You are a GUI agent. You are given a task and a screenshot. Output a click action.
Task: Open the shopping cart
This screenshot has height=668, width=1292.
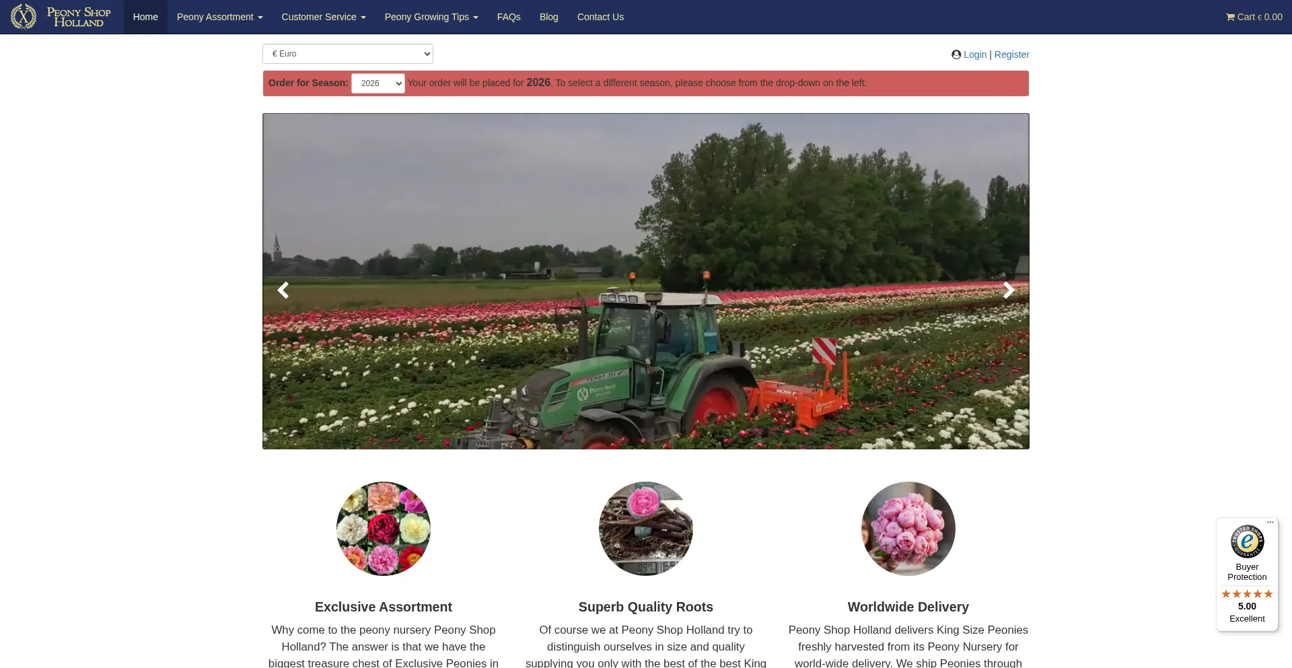click(1254, 17)
